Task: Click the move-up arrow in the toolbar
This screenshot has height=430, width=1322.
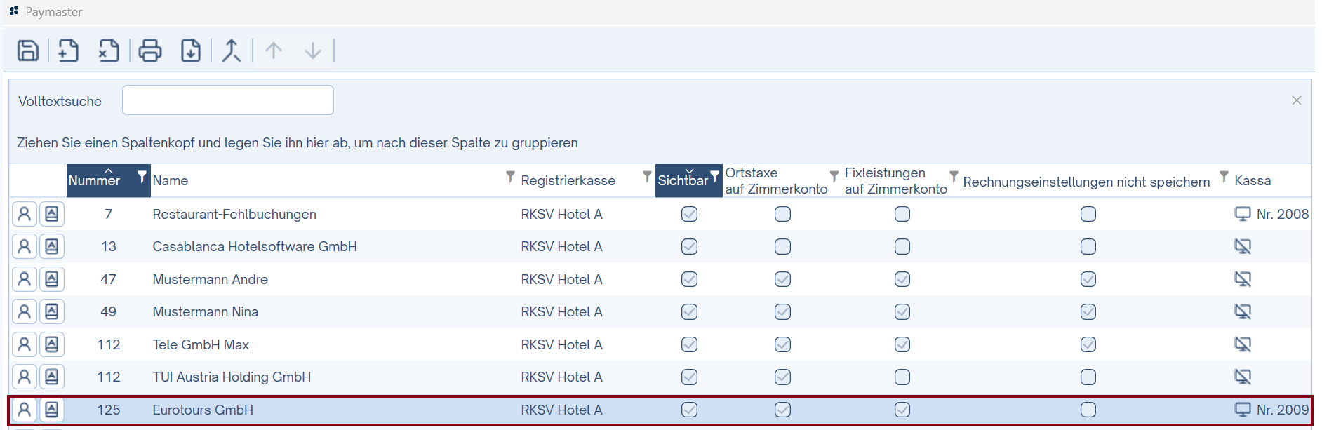Action: [274, 51]
